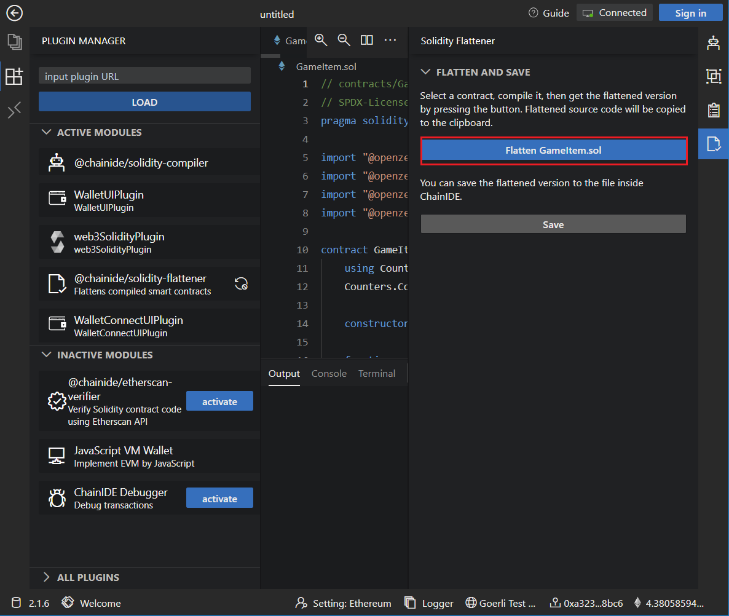The height and width of the screenshot is (616, 729).
Task: Expand the All Plugins section
Action: [x=47, y=577]
